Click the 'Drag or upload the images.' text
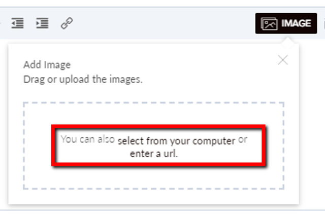325x215 pixels. click(83, 80)
